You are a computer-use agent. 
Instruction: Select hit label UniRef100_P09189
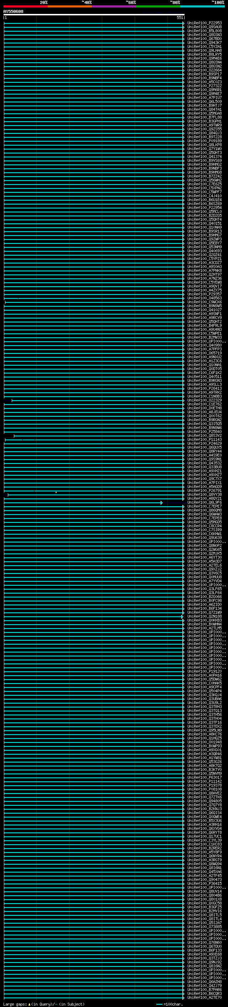204,141
